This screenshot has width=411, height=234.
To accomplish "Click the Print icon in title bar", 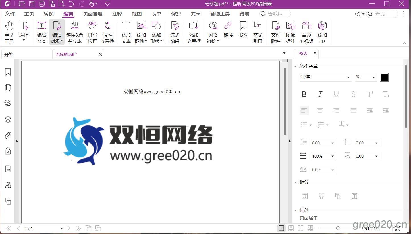I will click(42, 4).
